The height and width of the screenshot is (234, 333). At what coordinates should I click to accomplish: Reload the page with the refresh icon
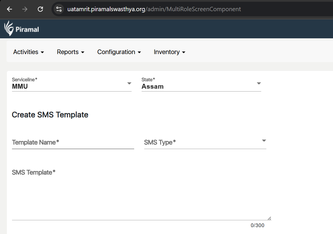click(40, 9)
